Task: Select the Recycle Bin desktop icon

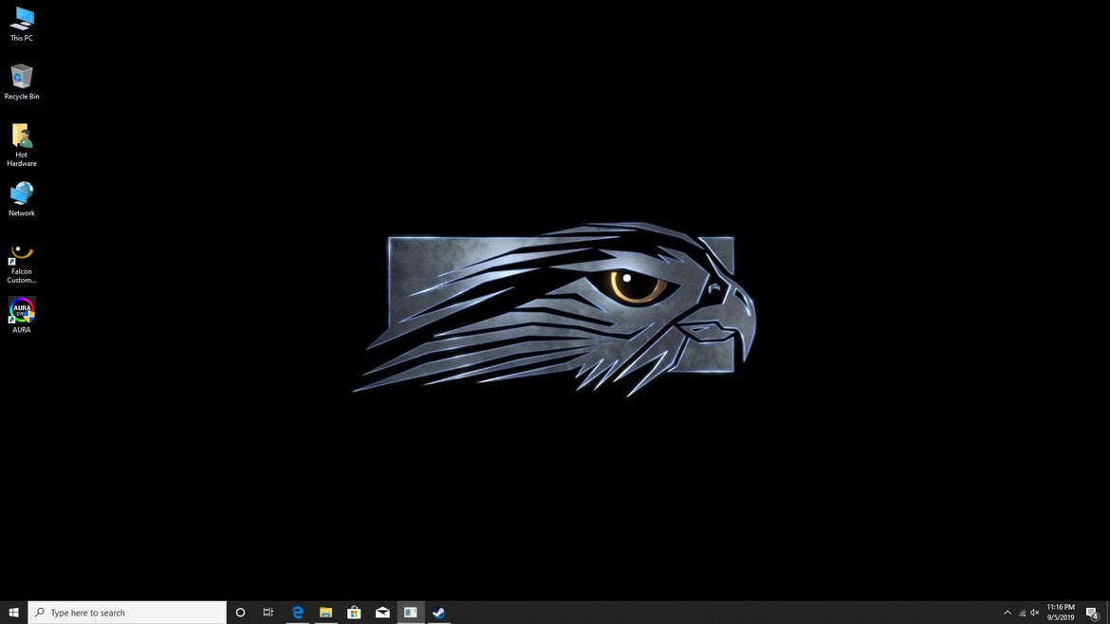Action: point(21,83)
